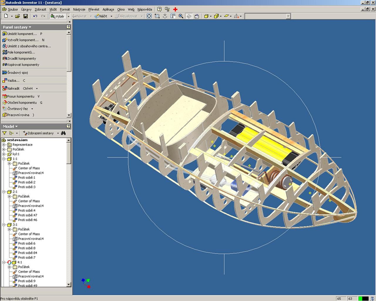Open the Zobrazení sestavy dropdown arrow

click(58, 133)
